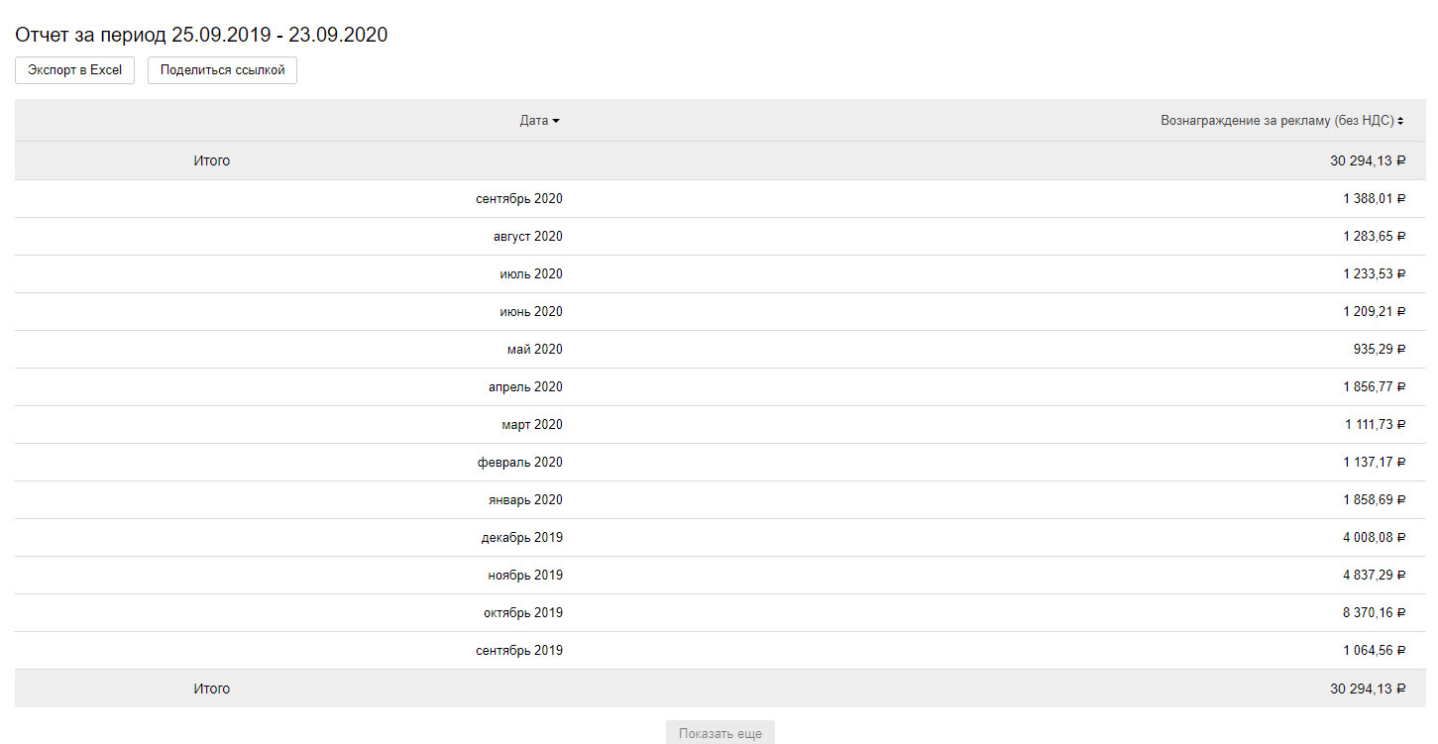
Task: Click the Экспорт в Excel button
Action: [x=74, y=70]
